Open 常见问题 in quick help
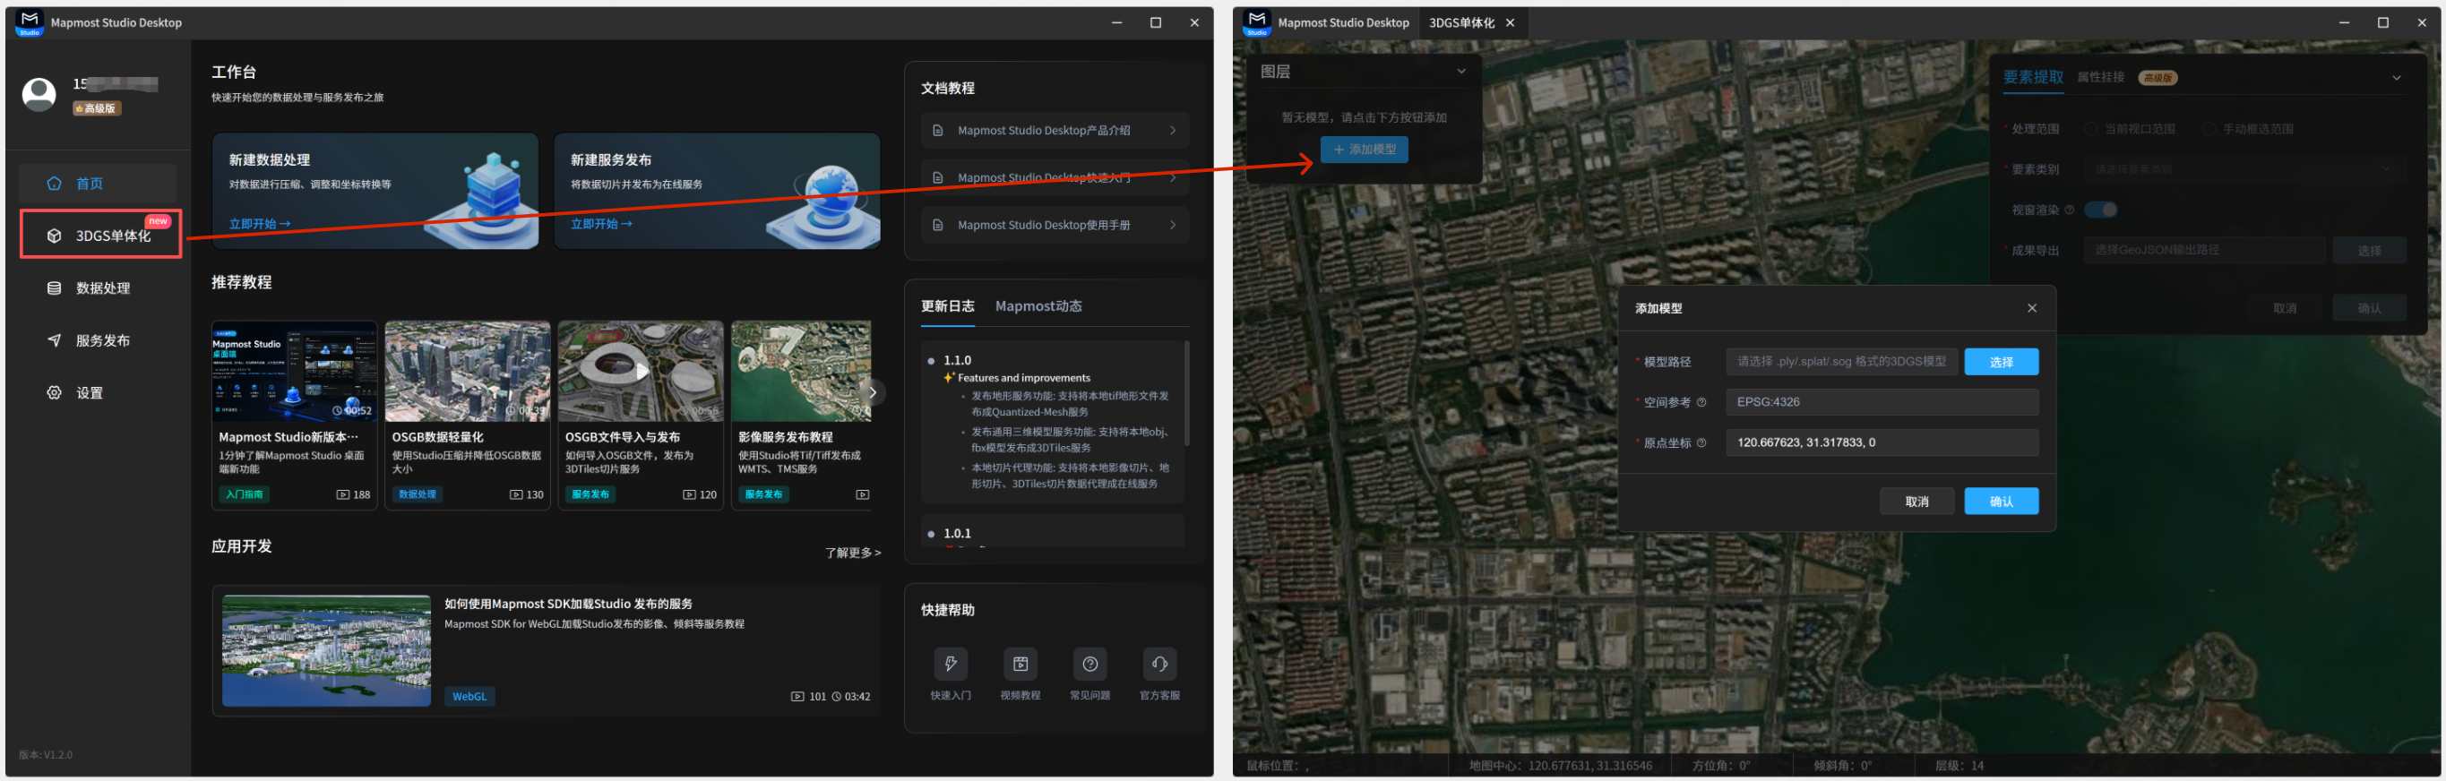 coord(1090,674)
